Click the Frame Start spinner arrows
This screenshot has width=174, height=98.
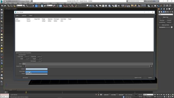pos(29,57)
